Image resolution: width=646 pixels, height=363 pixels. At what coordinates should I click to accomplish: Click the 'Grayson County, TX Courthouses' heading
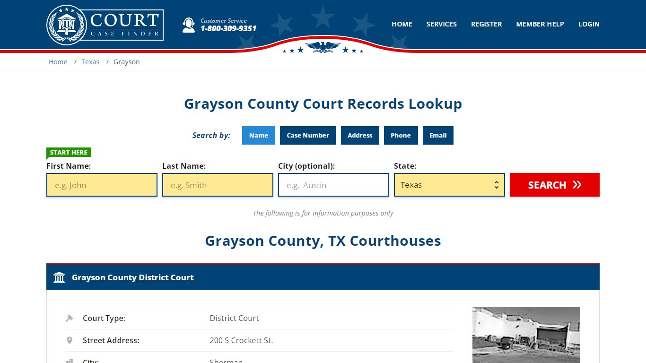323,241
